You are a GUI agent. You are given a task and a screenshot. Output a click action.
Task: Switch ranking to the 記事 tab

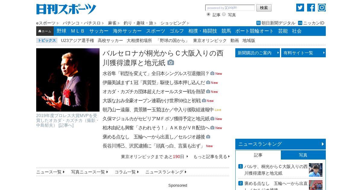coord(258,155)
